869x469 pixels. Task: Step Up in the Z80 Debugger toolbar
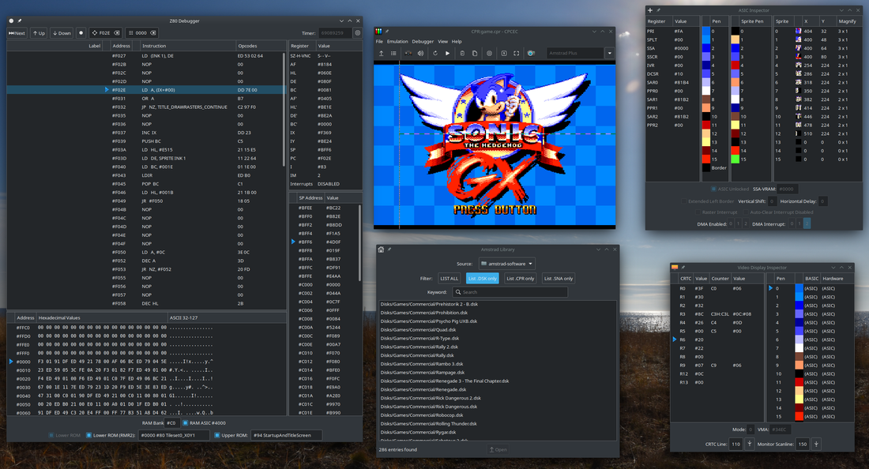[39, 33]
